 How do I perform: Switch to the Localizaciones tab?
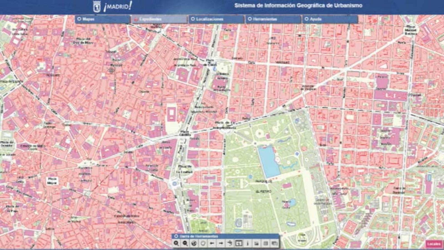click(x=208, y=19)
